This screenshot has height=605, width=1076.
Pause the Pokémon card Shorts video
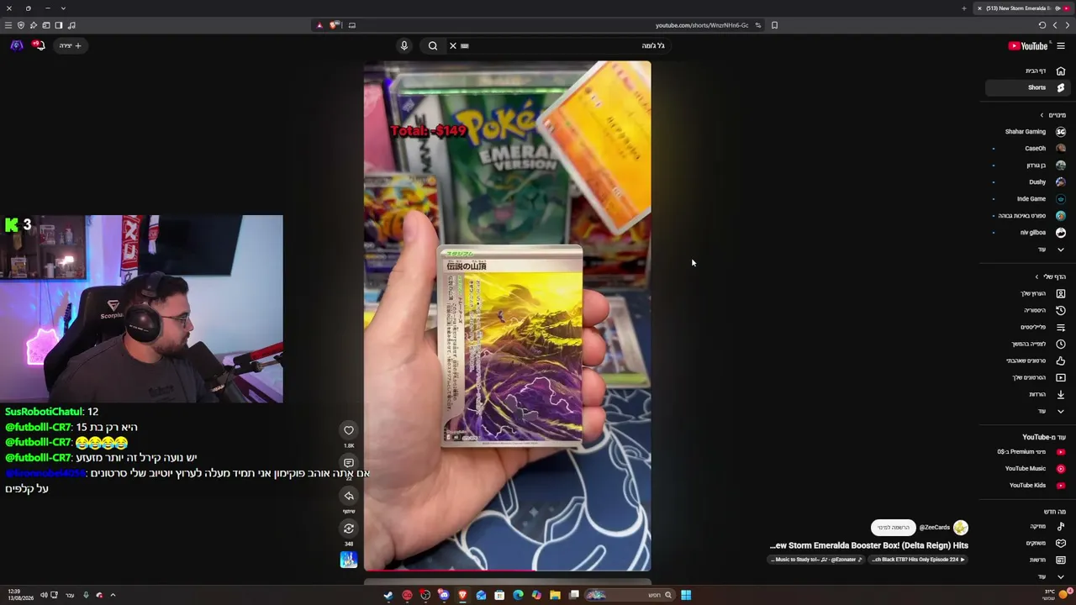(507, 316)
